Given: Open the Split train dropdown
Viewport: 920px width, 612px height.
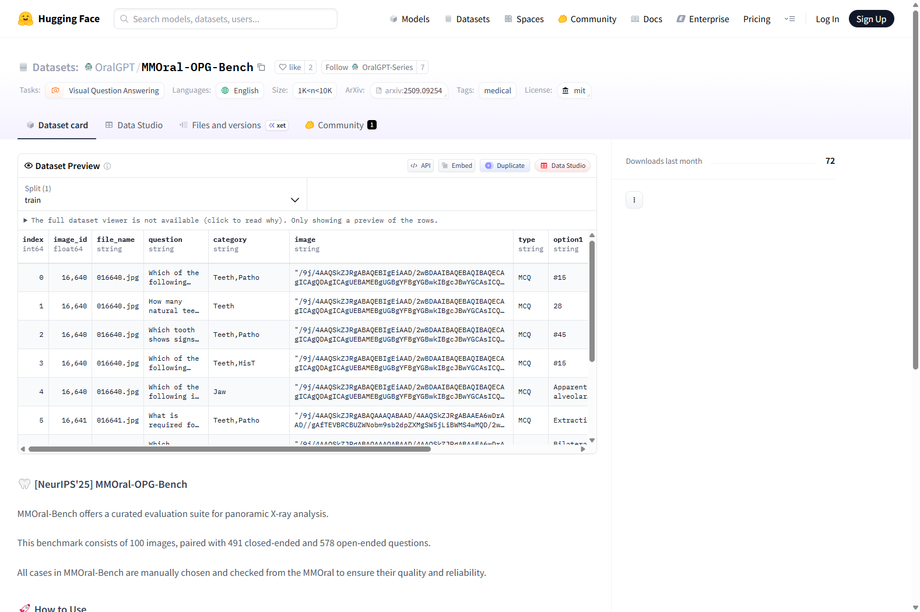Looking at the screenshot, I should [162, 195].
